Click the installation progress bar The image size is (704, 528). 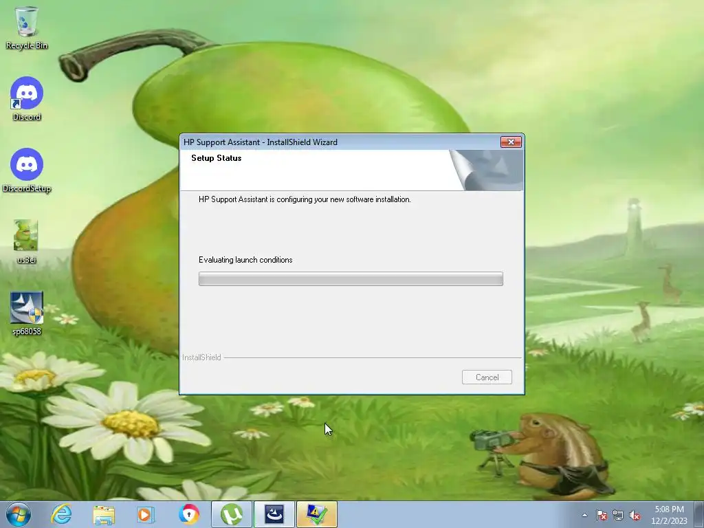(x=351, y=279)
